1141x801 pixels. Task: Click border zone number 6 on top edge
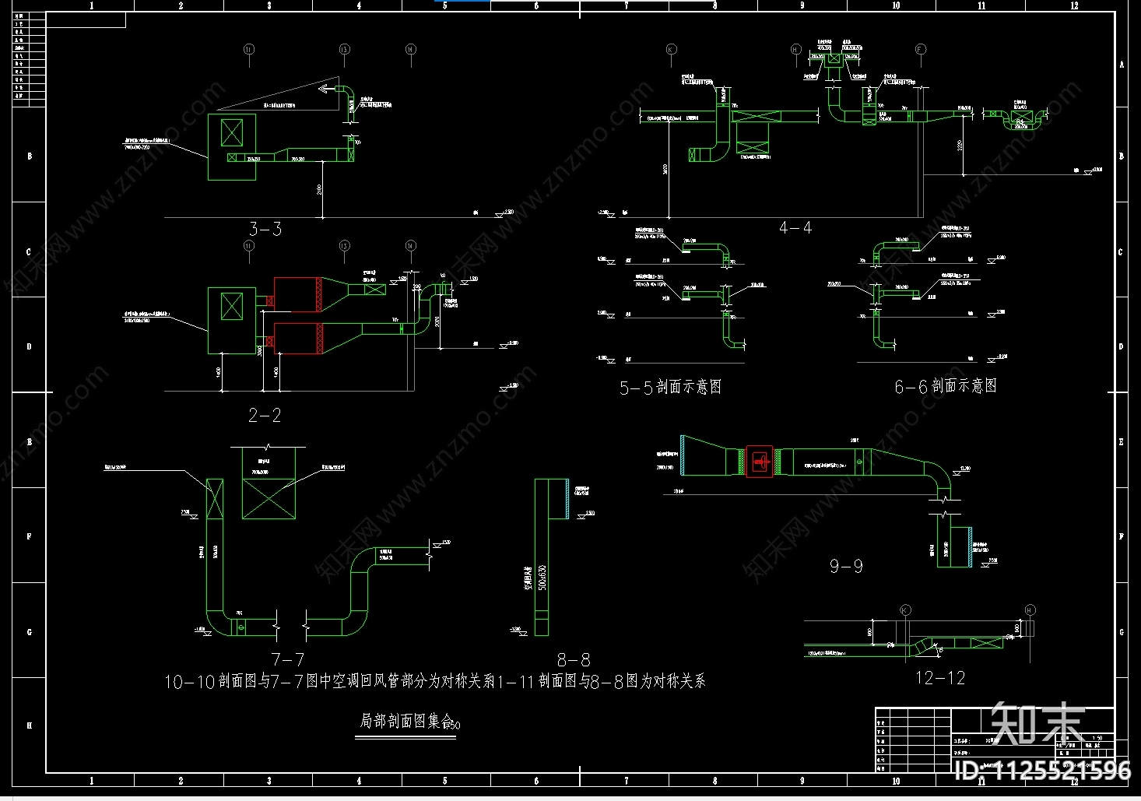coord(536,5)
